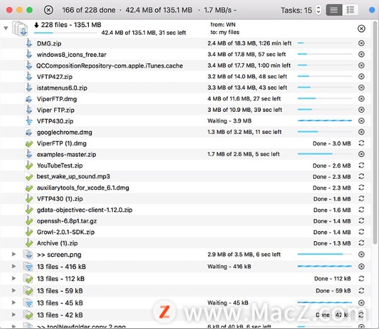Screen dimensions: 379x329
Task: Click the DMG.zip progress bar
Action: click(325, 43)
